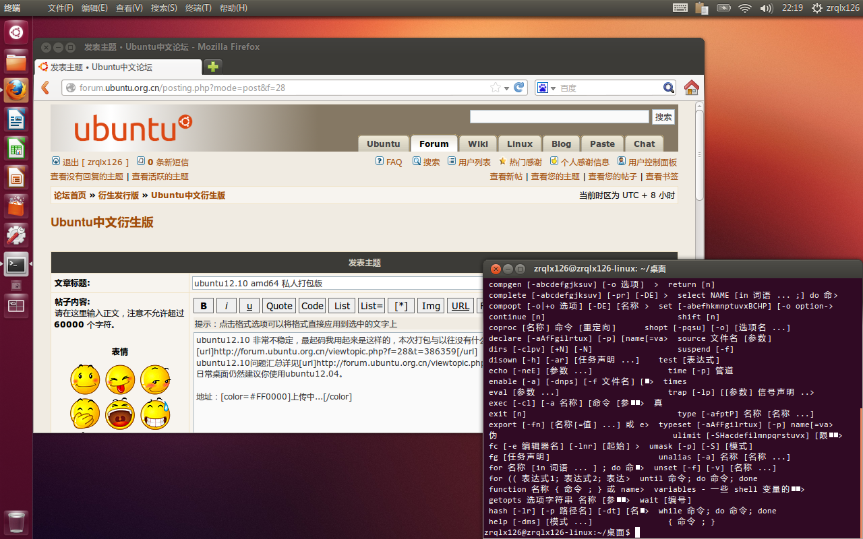Screen dimensions: 863x539
Task: Click the Img BBCode button
Action: [x=431, y=306]
